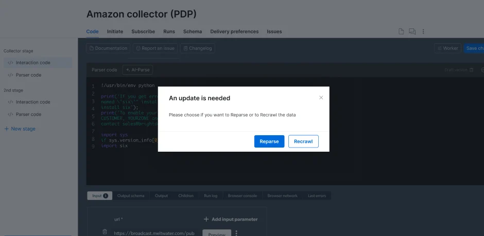This screenshot has width=484, height=236.
Task: Select the Input tab
Action: [x=100, y=196]
